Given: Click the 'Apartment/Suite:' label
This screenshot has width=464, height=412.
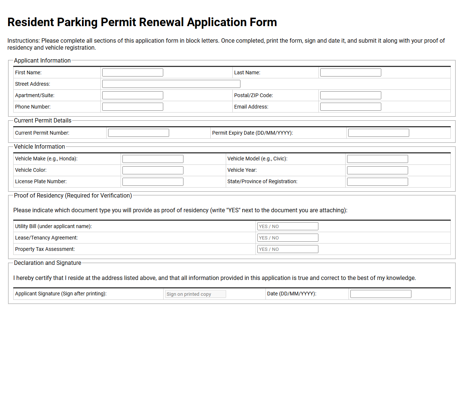Looking at the screenshot, I should point(35,95).
